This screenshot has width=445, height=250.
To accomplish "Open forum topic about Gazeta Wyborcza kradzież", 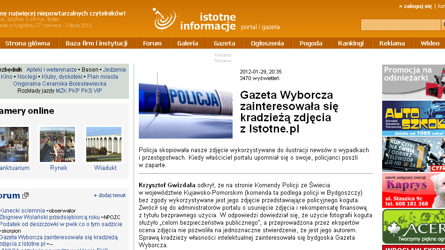I will (x=59, y=240).
